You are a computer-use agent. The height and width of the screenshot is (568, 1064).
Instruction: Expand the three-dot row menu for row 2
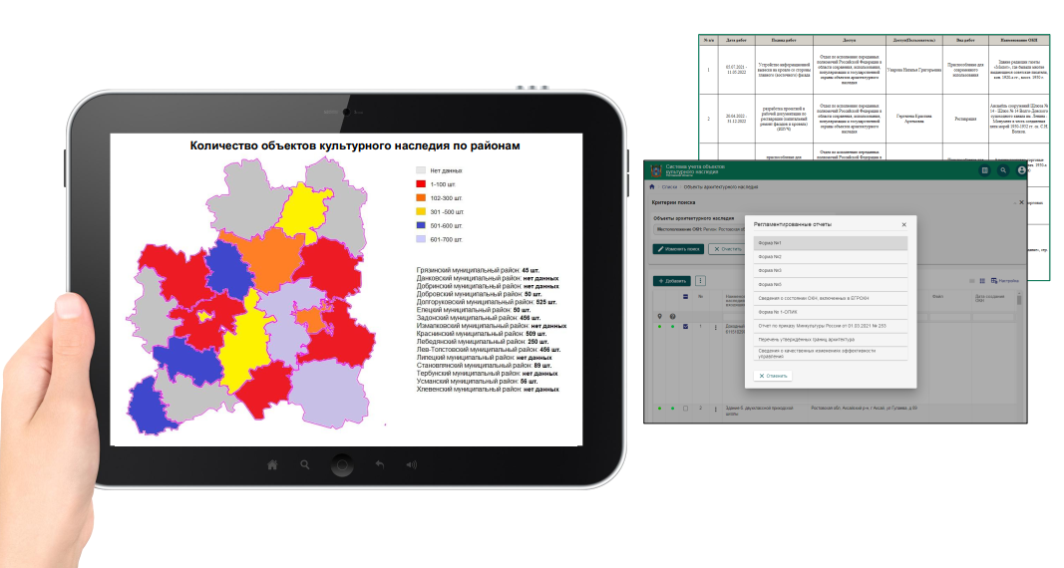click(715, 409)
